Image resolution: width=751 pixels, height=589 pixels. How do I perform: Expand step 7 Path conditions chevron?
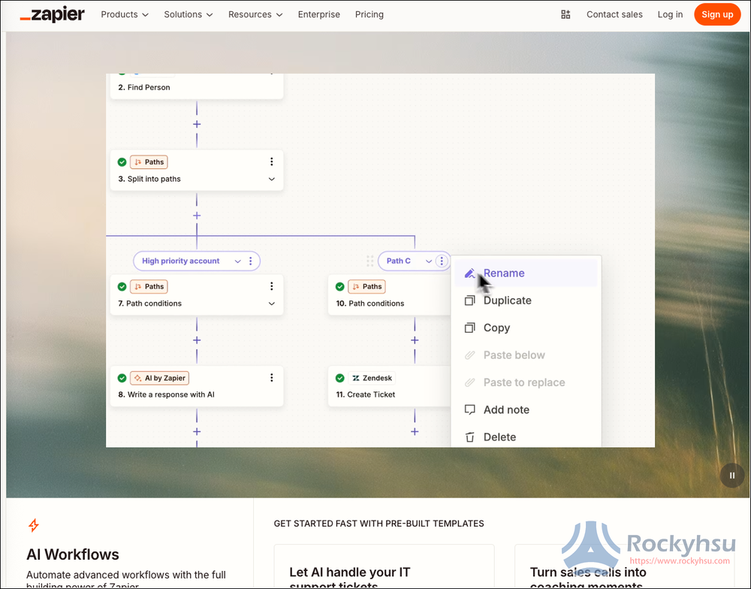[272, 304]
